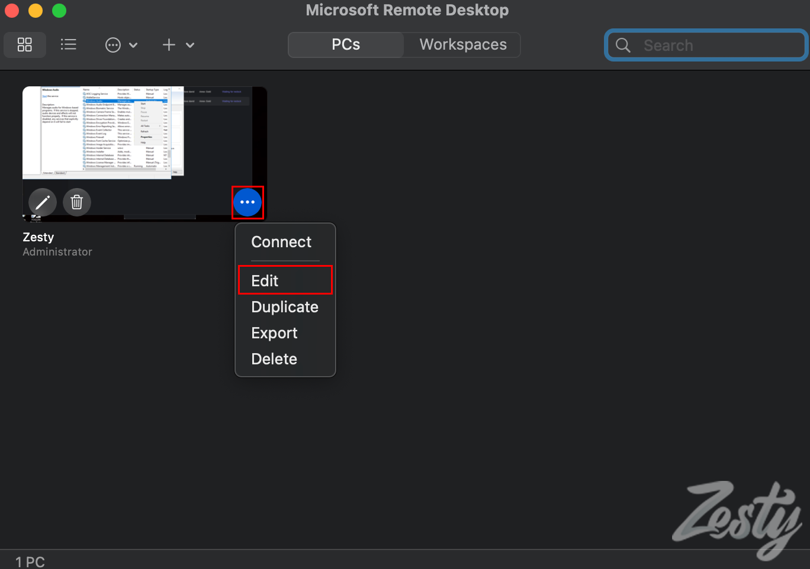The height and width of the screenshot is (569, 810).
Task: Click the plus icon to add
Action: 169,45
